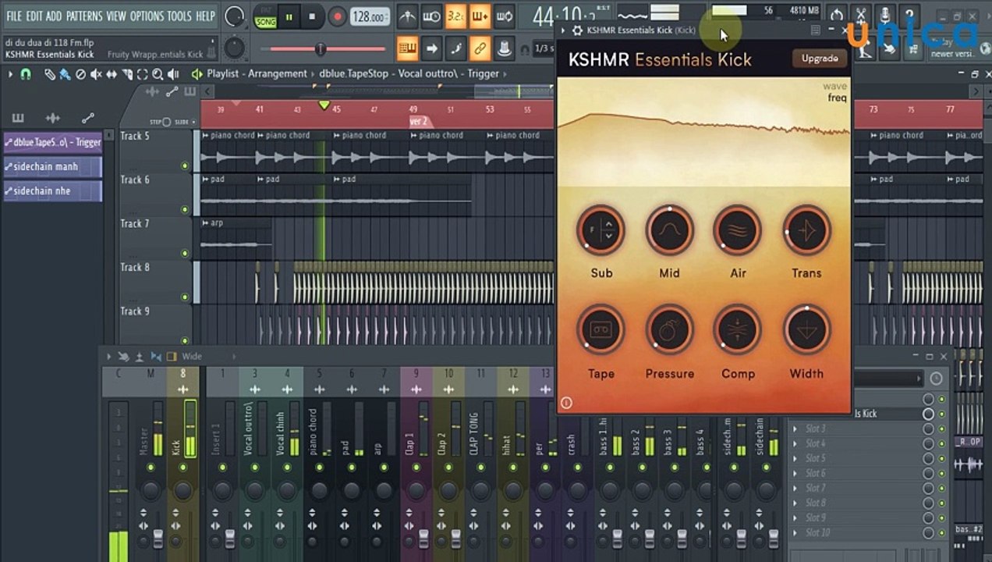Select the playlist magnet snap icon
This screenshot has width=992, height=562.
26,74
